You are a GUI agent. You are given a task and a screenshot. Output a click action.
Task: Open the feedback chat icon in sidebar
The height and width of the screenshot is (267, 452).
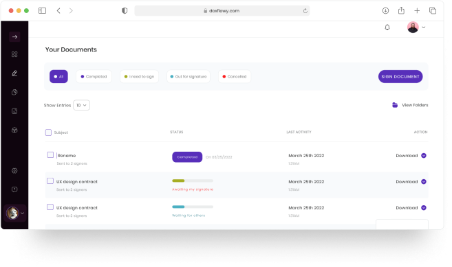click(14, 189)
